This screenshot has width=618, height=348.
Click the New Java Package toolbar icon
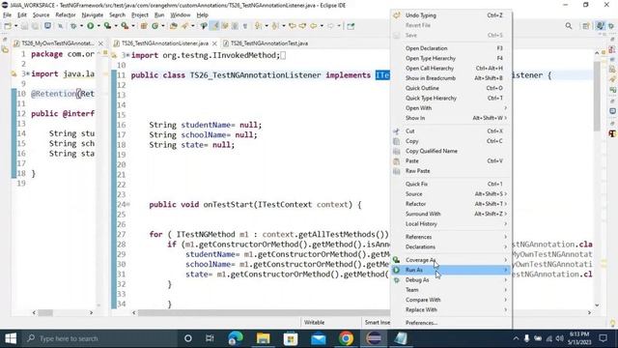[144, 26]
